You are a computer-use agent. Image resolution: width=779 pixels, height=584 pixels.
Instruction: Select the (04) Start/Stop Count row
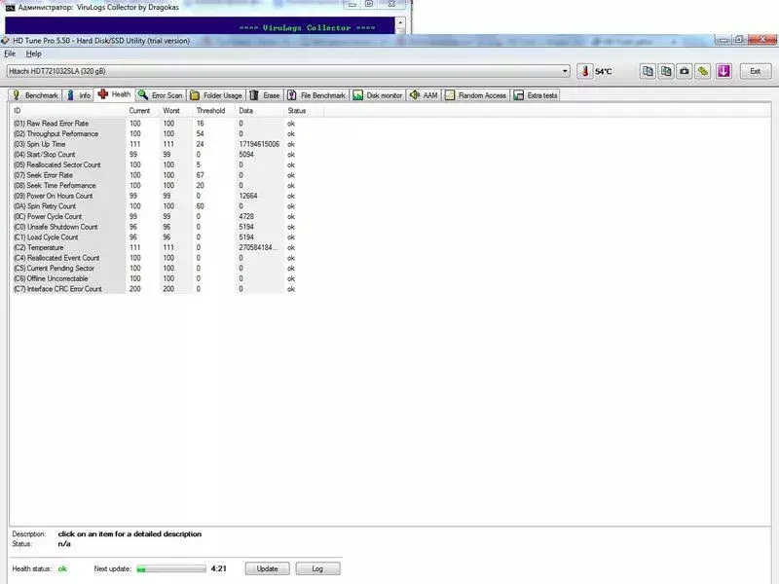tap(154, 155)
